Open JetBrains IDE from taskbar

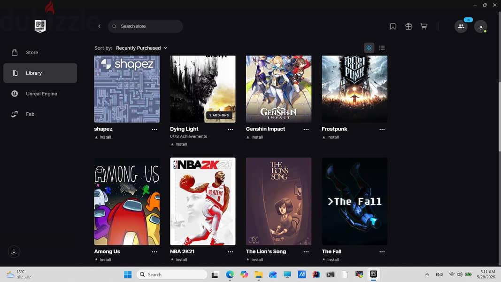[316, 274]
